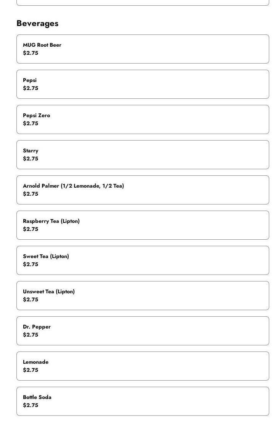
Task: Click the $2.75 price under Lemonade
Action: tap(31, 370)
